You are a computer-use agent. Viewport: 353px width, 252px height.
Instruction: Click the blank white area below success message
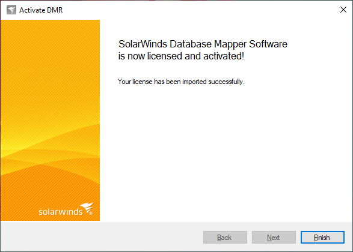(225, 153)
